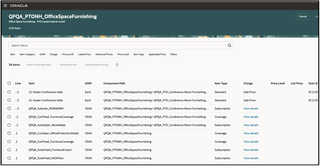Click the trash delete icon
This screenshot has height=166, width=320.
[117, 65]
